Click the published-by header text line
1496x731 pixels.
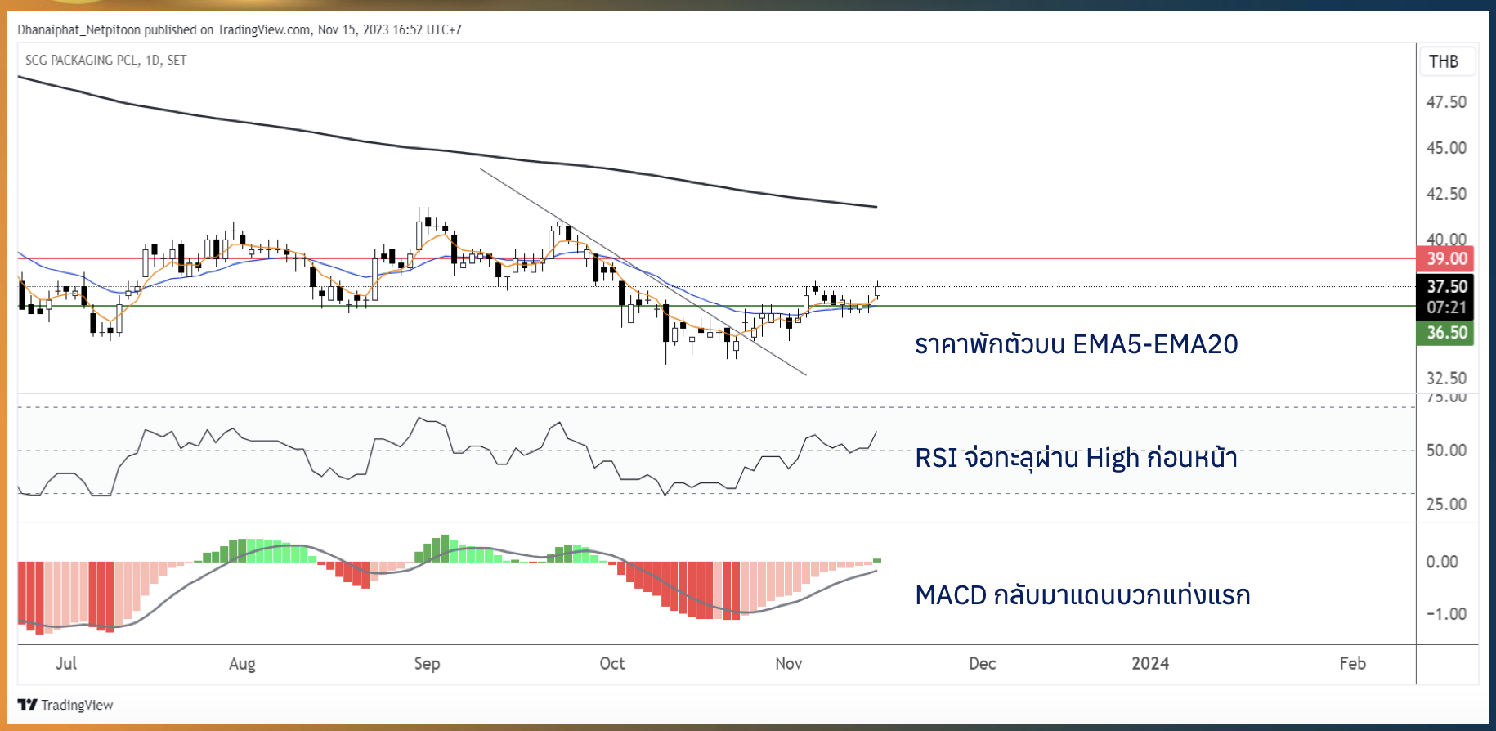pos(240,29)
